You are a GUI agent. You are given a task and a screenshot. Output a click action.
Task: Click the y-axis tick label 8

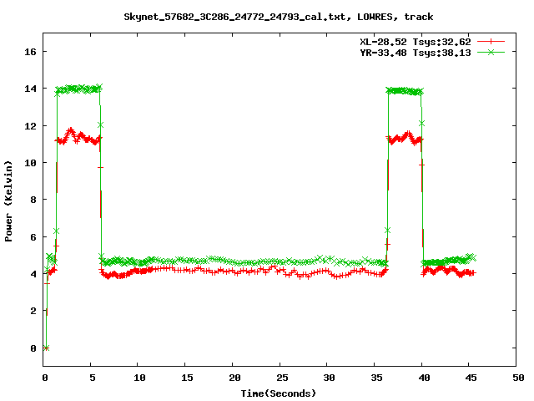[33, 200]
